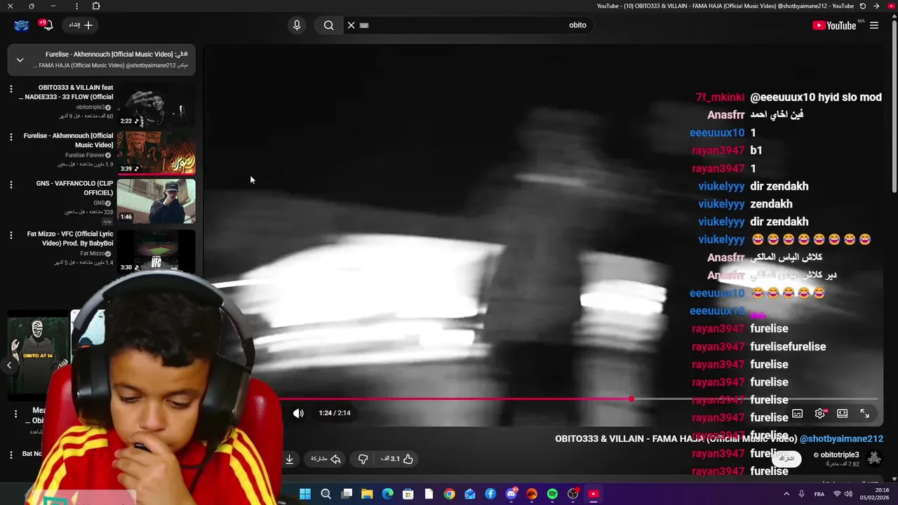This screenshot has height=505, width=898.
Task: Click previous arrow on left carousel
Action: click(x=9, y=365)
